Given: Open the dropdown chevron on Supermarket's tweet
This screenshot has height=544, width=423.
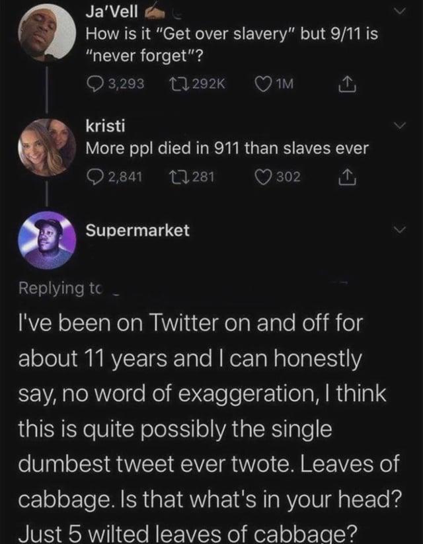Looking at the screenshot, I should tap(399, 229).
